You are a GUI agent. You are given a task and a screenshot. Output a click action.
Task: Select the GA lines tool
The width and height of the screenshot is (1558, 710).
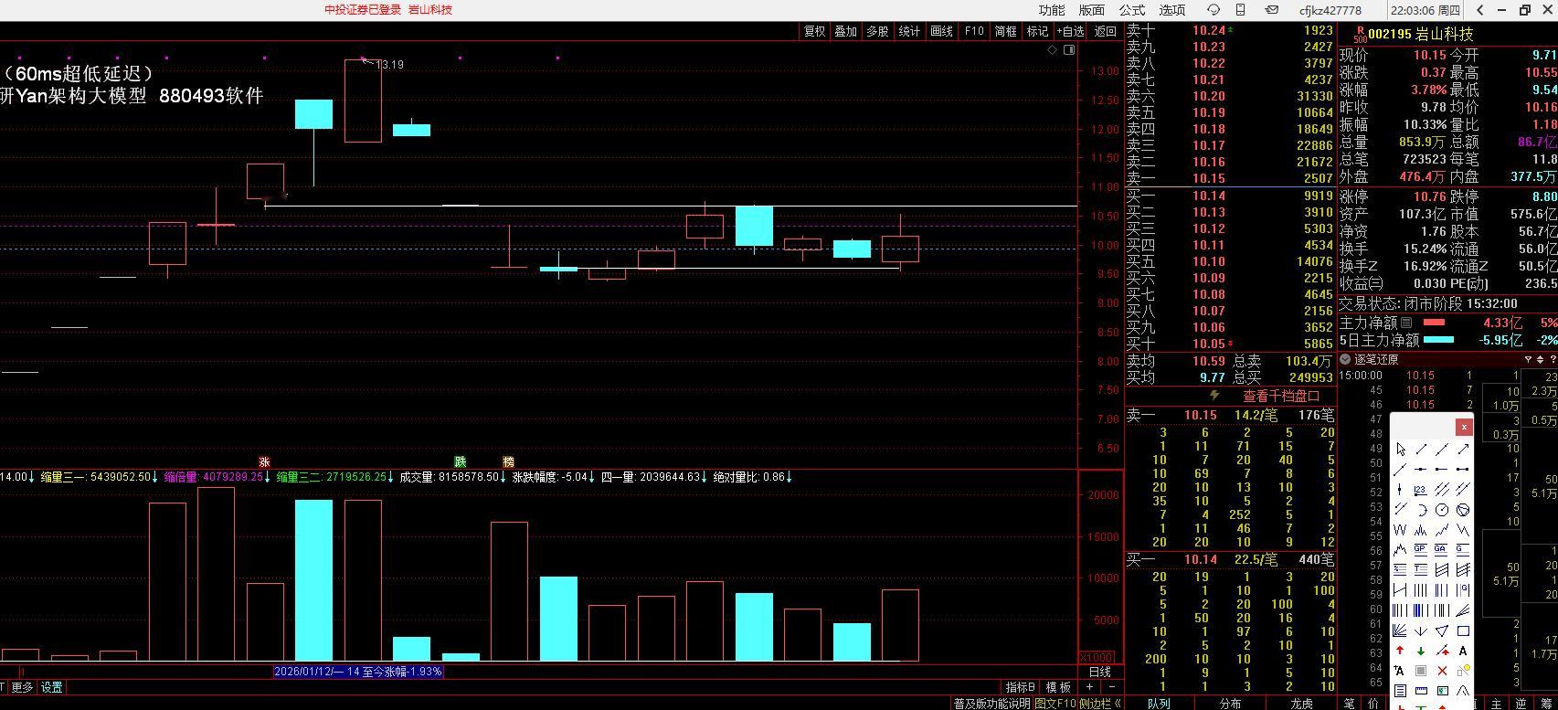(1442, 550)
